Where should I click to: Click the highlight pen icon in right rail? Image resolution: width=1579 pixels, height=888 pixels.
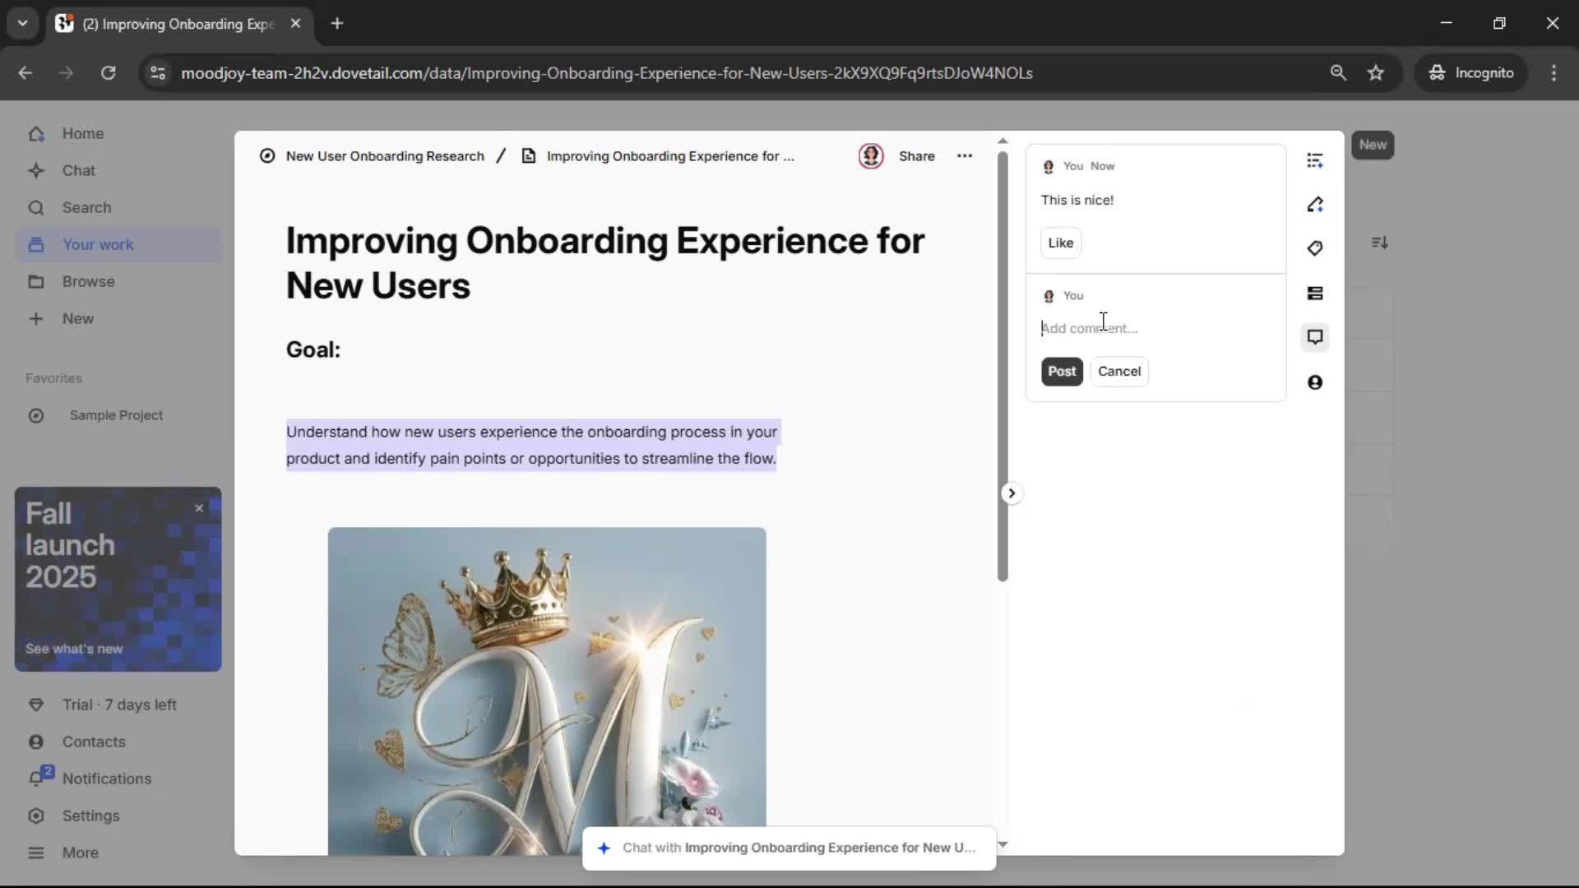[1314, 205]
